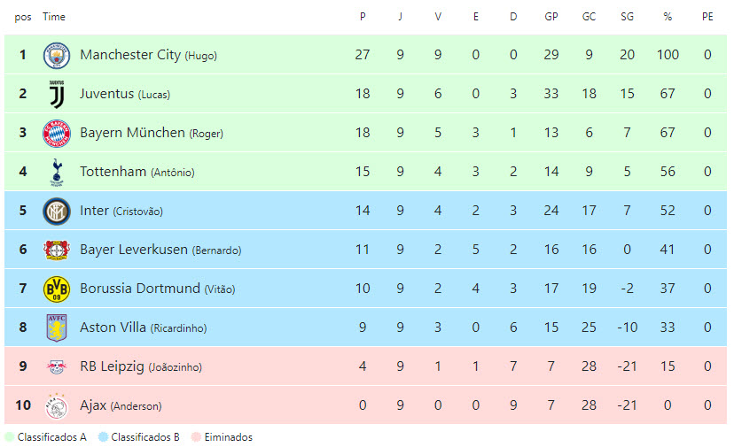
Task: Click the pink Eliminados legend swatch
Action: tap(196, 437)
